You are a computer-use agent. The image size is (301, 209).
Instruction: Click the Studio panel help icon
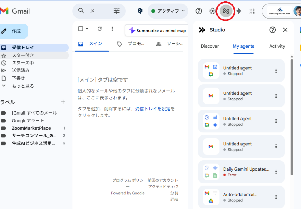272,30
